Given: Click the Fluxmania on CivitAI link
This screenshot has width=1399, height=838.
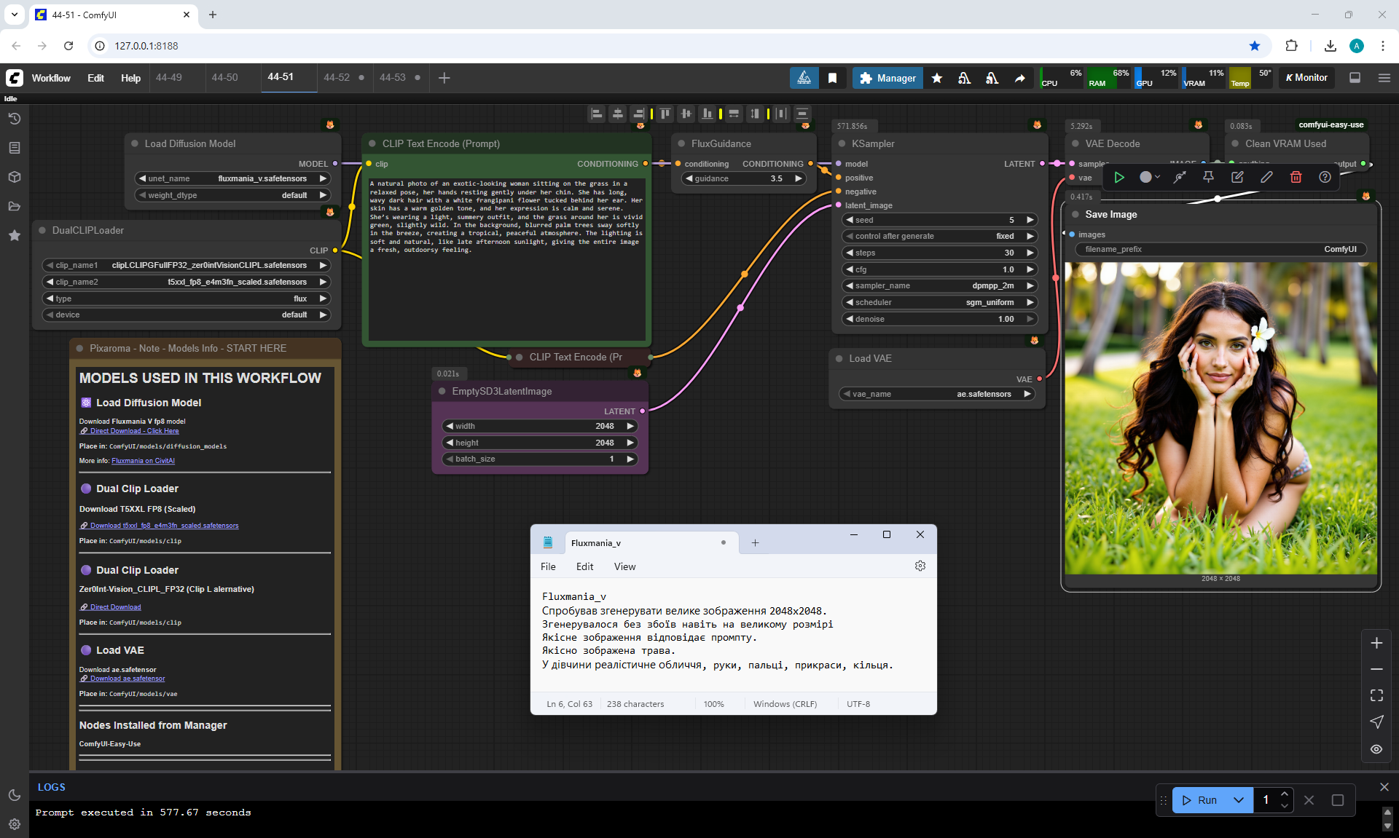Looking at the screenshot, I should tap(143, 461).
